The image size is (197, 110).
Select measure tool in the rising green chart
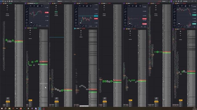[x=27, y=23]
